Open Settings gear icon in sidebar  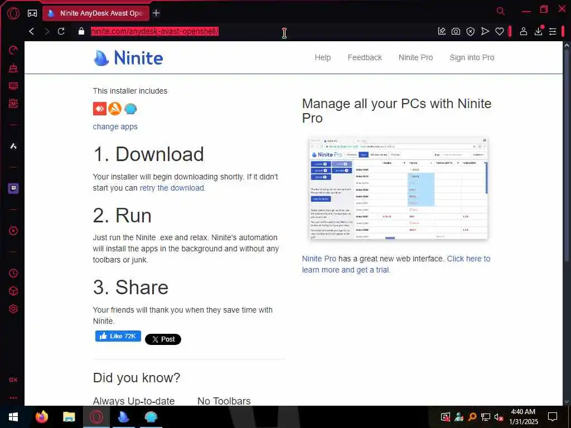(x=13, y=309)
